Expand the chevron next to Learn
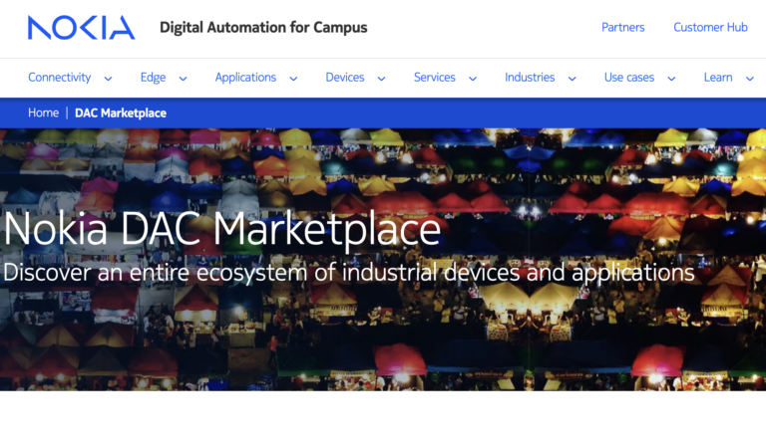Viewport: 766px width, 441px height. tap(749, 79)
